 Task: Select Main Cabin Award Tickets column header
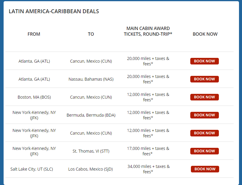[148, 31]
